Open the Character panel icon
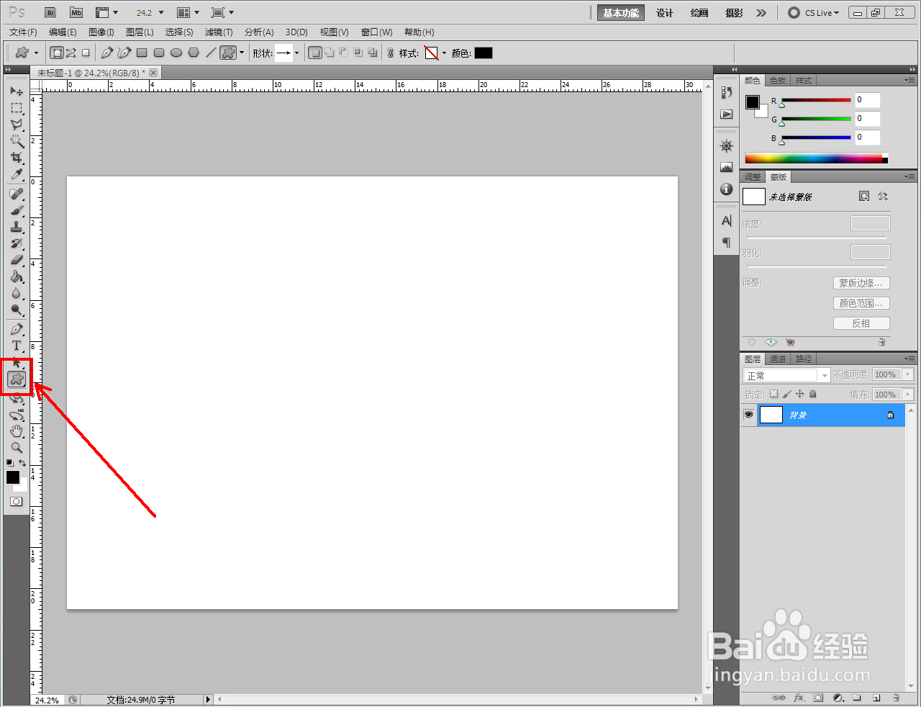The height and width of the screenshot is (707, 921). pos(727,221)
